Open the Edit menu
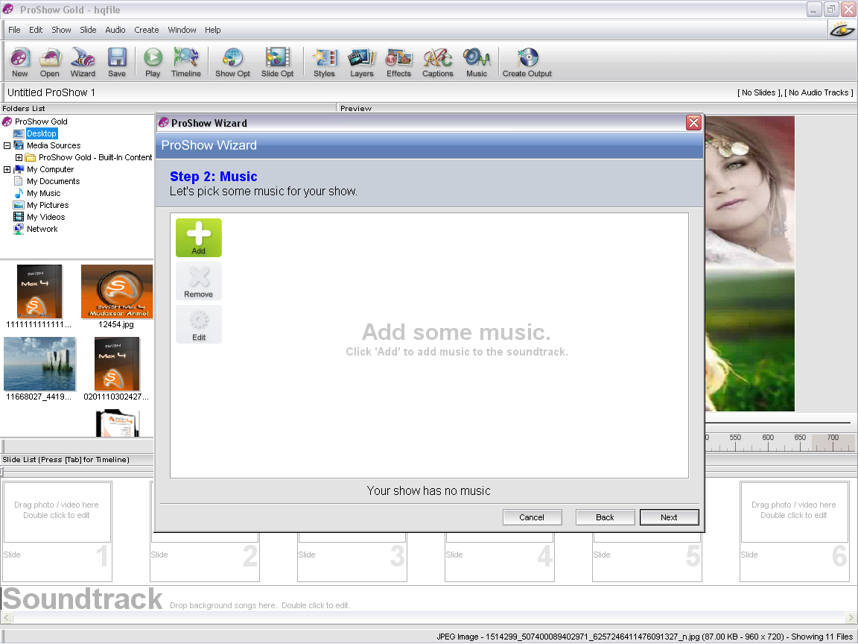 click(36, 30)
